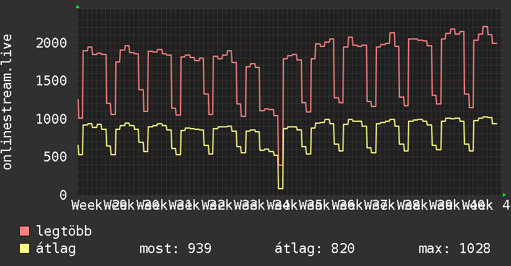Screen dimensions: 511x266
Task: Click the 1500 y-axis label
Action: pyautogui.click(x=51, y=80)
